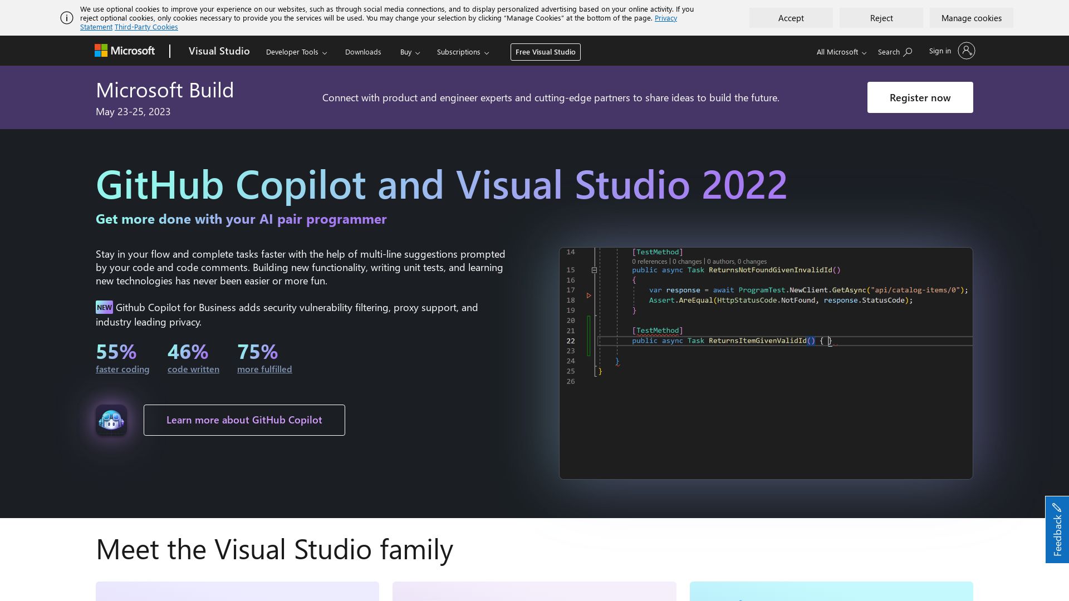
Task: Open the Developer Tools dropdown
Action: (x=296, y=52)
